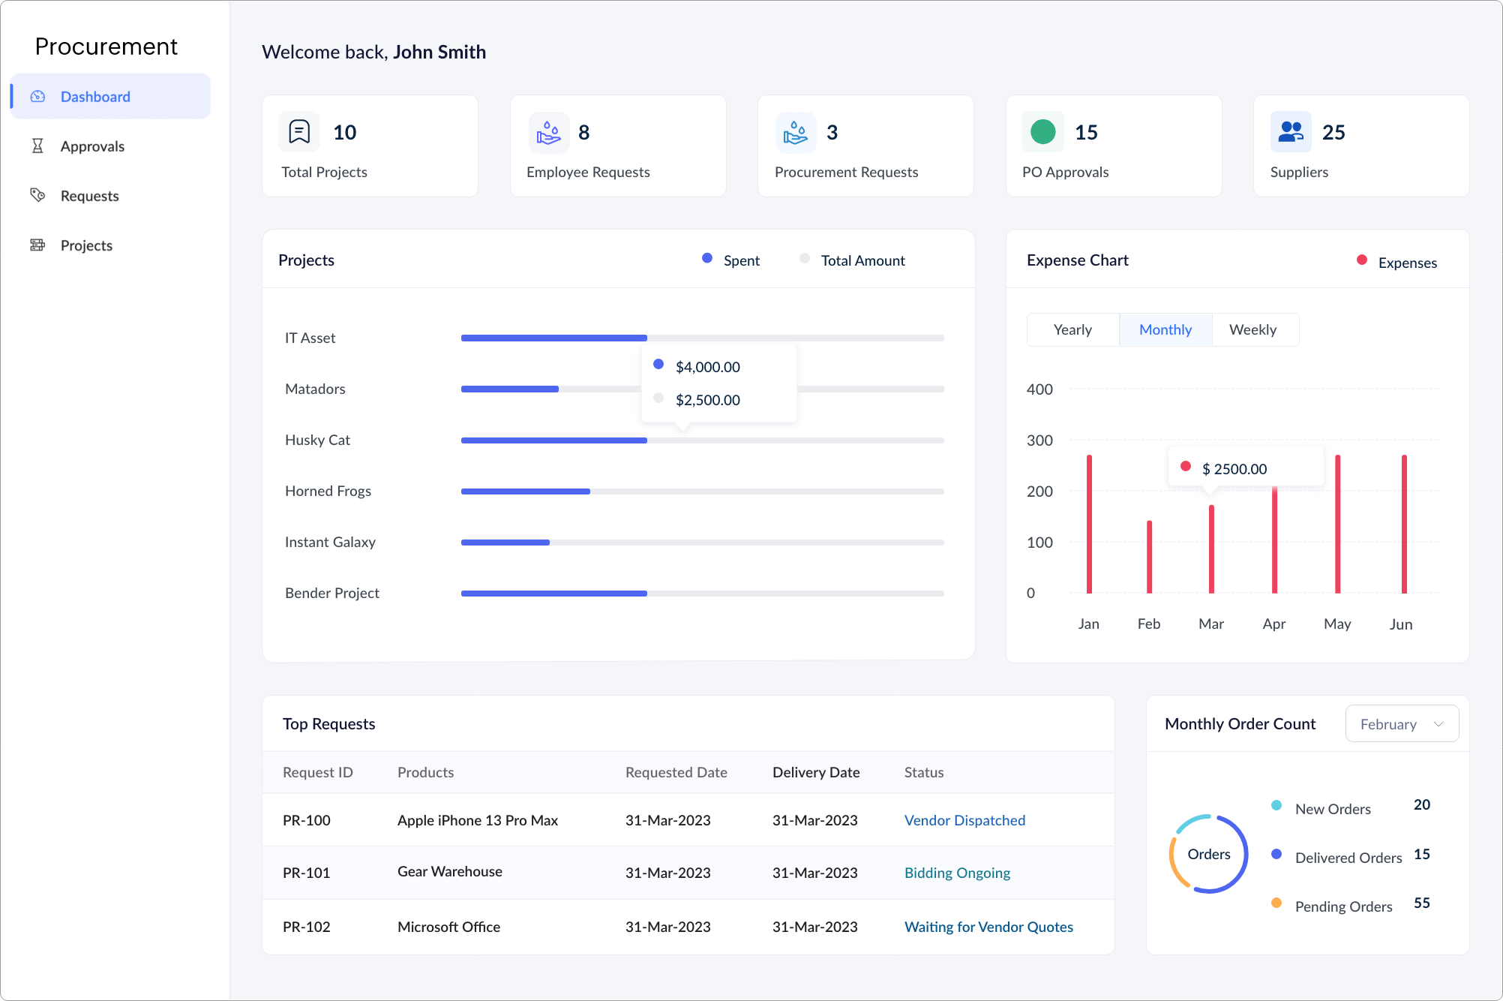Select the Yearly tab in Expense Chart
Screen dimensions: 1503x1001
(1072, 329)
